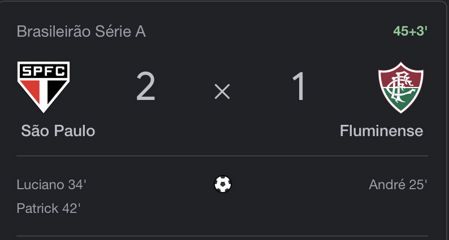
Task: Click the 45+3' live match time
Action: [411, 31]
